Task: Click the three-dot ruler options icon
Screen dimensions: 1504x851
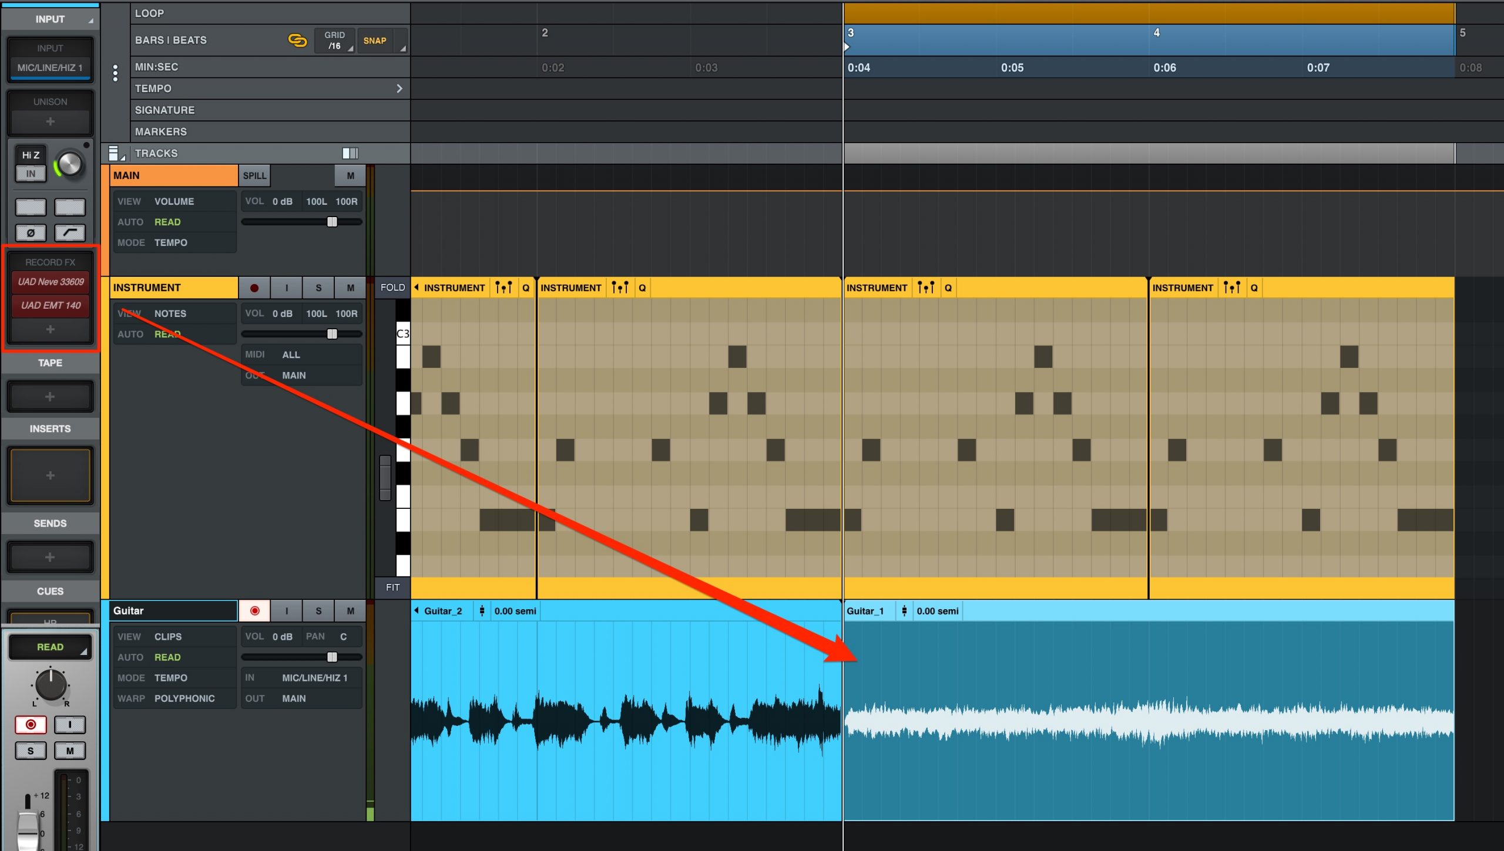Action: [x=115, y=73]
